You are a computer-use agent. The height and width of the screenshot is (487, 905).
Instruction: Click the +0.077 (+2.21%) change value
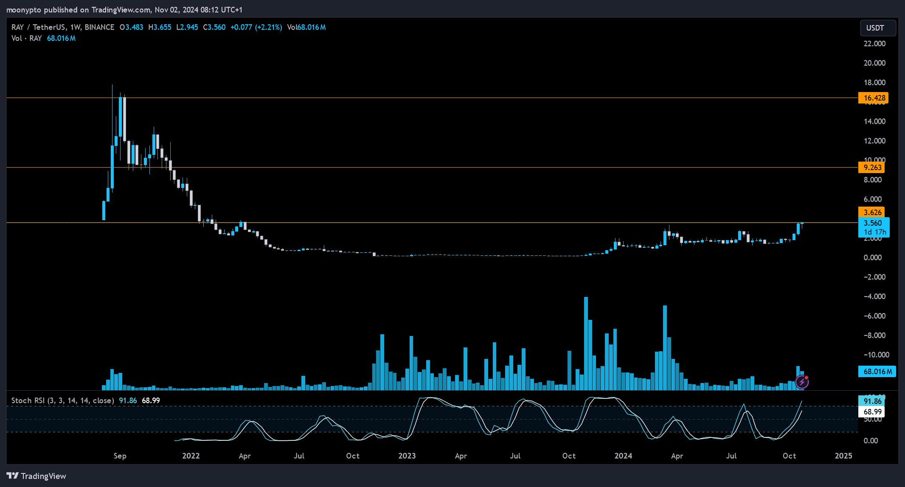tap(256, 27)
